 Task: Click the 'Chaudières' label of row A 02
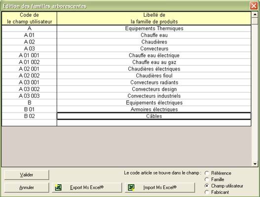[x=154, y=42]
